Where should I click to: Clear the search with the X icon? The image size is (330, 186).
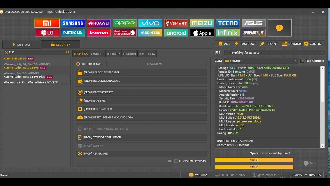tap(6, 52)
